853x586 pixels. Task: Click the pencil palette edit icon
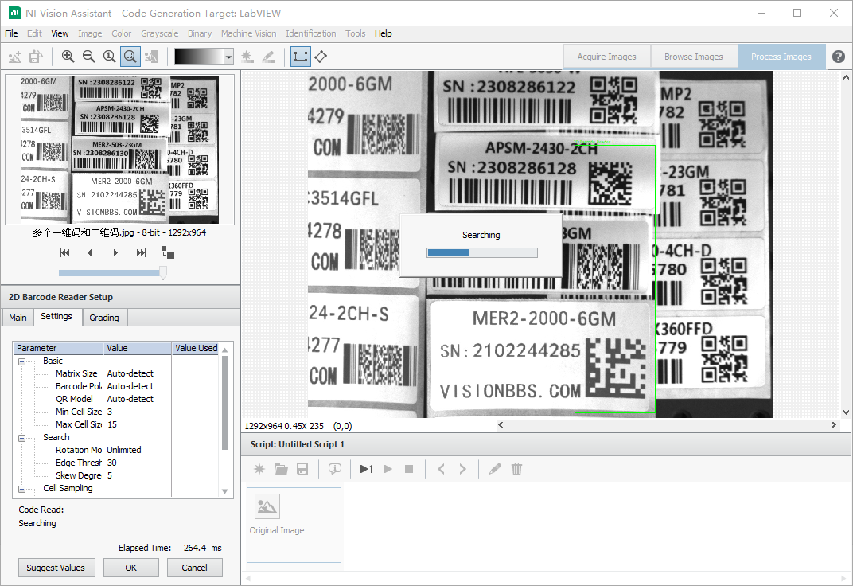pyautogui.click(x=268, y=57)
